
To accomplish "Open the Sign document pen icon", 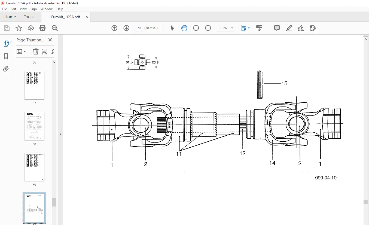I will pyautogui.click(x=301, y=28).
